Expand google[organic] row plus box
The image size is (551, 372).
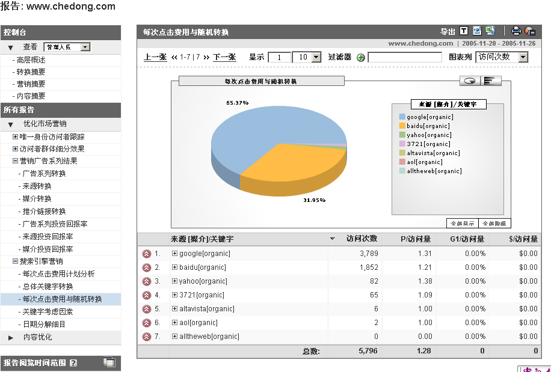[x=174, y=254]
